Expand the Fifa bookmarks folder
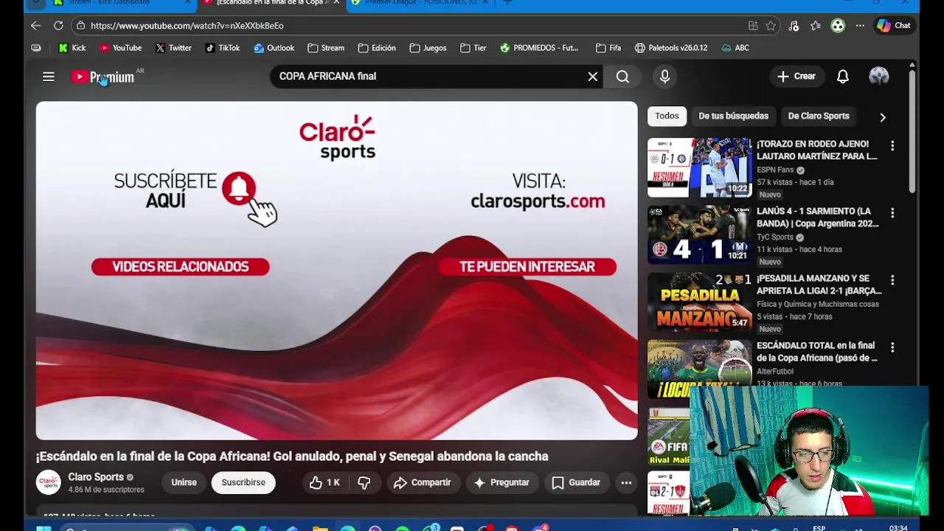Viewport: 944px width, 531px height. coord(608,48)
